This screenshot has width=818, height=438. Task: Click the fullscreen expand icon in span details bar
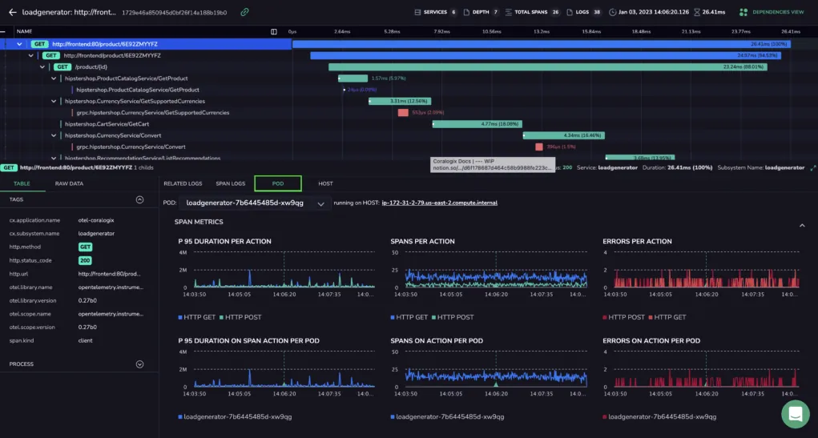(812, 168)
